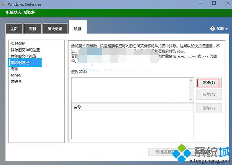Open the 历史记录 tab

click(x=55, y=29)
